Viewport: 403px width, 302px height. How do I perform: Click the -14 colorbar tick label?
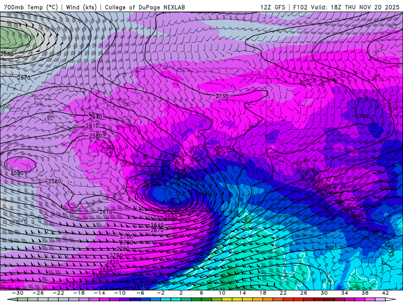click(99, 293)
